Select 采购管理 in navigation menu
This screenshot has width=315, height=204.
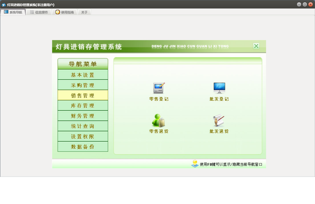(83, 85)
